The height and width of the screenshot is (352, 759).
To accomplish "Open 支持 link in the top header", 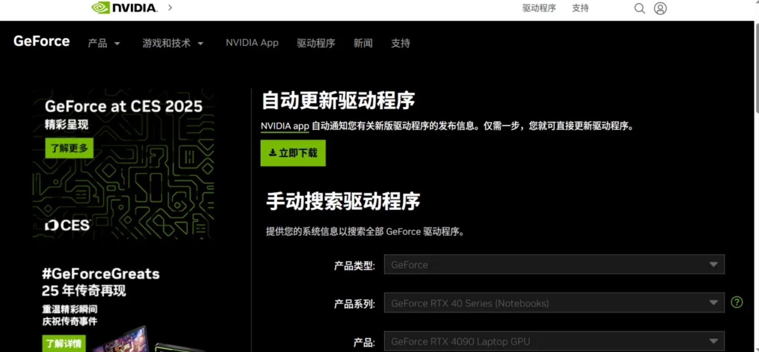I will 580,8.
